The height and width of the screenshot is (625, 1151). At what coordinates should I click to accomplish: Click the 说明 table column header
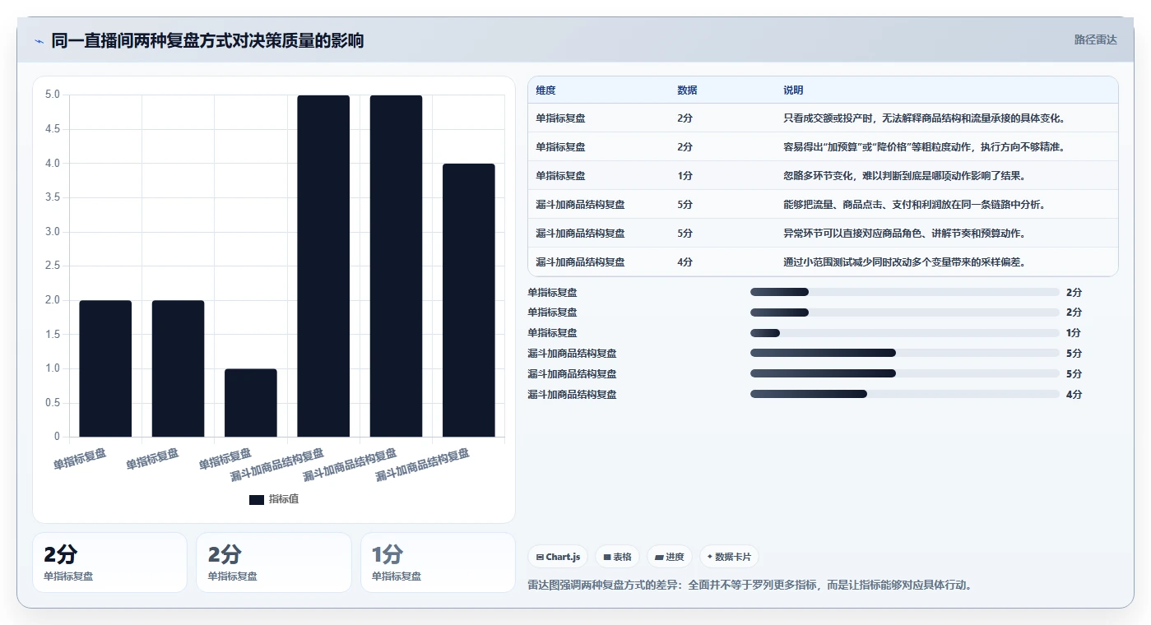[x=793, y=90]
